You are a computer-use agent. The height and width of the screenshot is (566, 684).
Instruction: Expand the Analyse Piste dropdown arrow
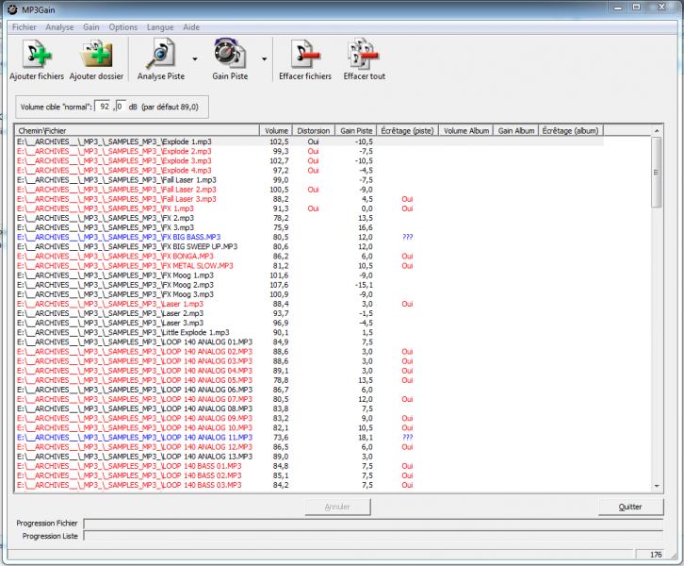point(194,58)
